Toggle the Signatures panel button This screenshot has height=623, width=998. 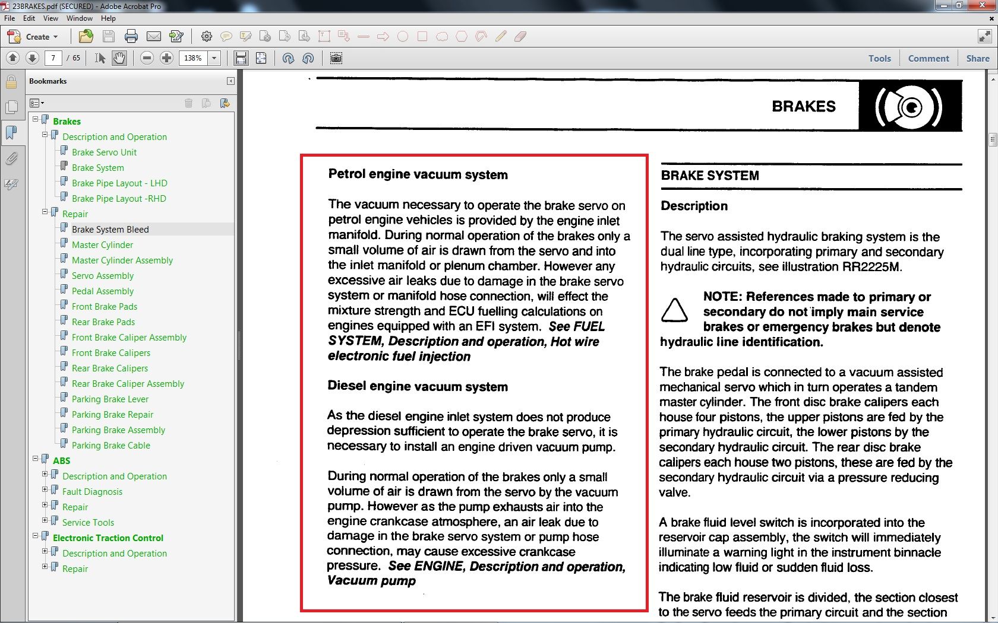point(11,184)
